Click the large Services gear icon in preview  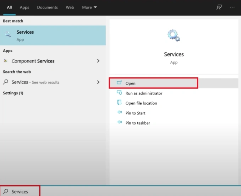click(x=174, y=36)
